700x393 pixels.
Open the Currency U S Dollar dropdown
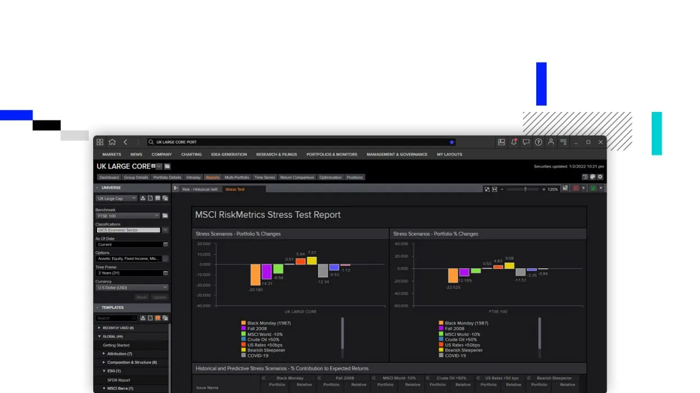tap(132, 287)
